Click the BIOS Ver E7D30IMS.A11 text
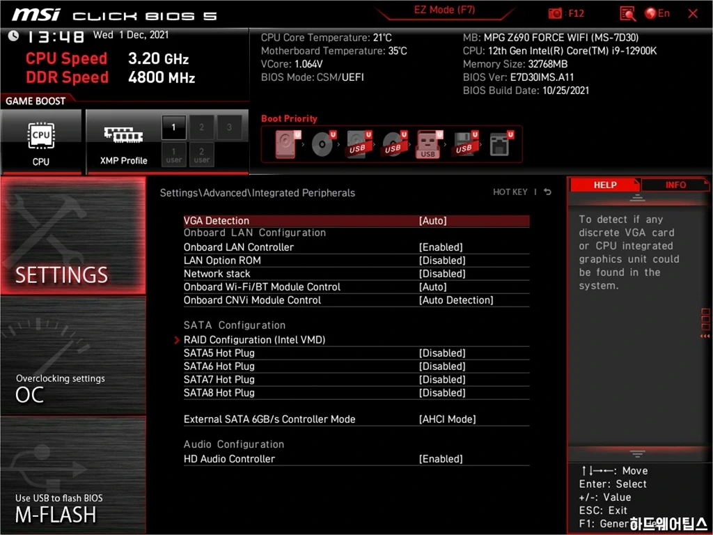 tap(518, 77)
